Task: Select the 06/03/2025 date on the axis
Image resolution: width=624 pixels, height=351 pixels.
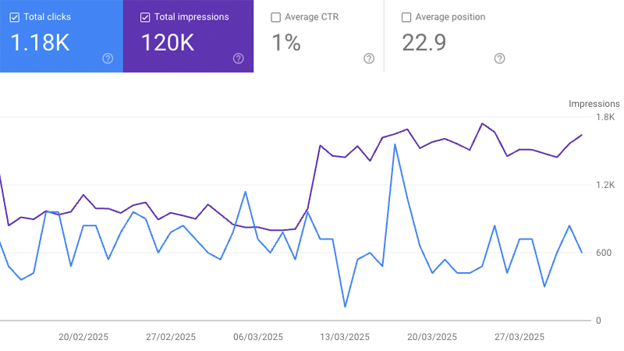Action: (258, 338)
